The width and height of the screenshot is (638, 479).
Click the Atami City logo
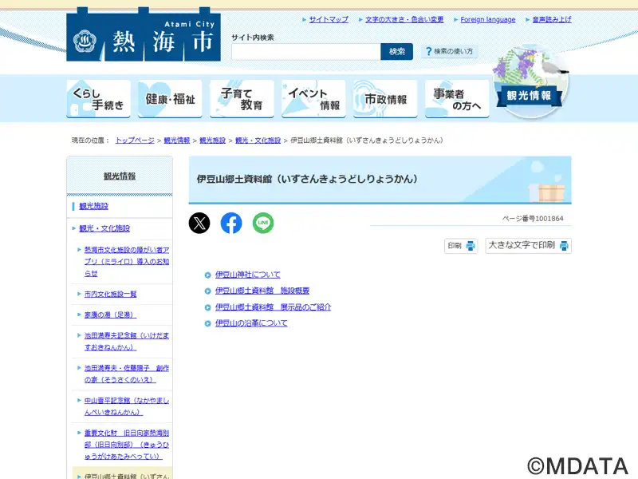tap(144, 36)
